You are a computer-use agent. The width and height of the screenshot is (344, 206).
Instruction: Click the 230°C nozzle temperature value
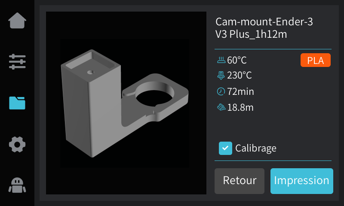click(240, 76)
